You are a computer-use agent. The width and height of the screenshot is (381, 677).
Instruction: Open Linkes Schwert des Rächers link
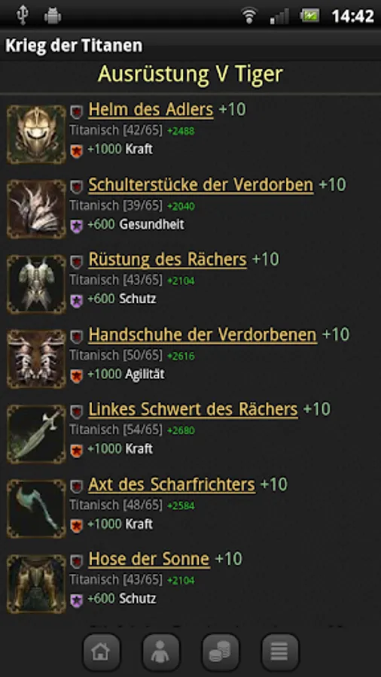(x=193, y=409)
